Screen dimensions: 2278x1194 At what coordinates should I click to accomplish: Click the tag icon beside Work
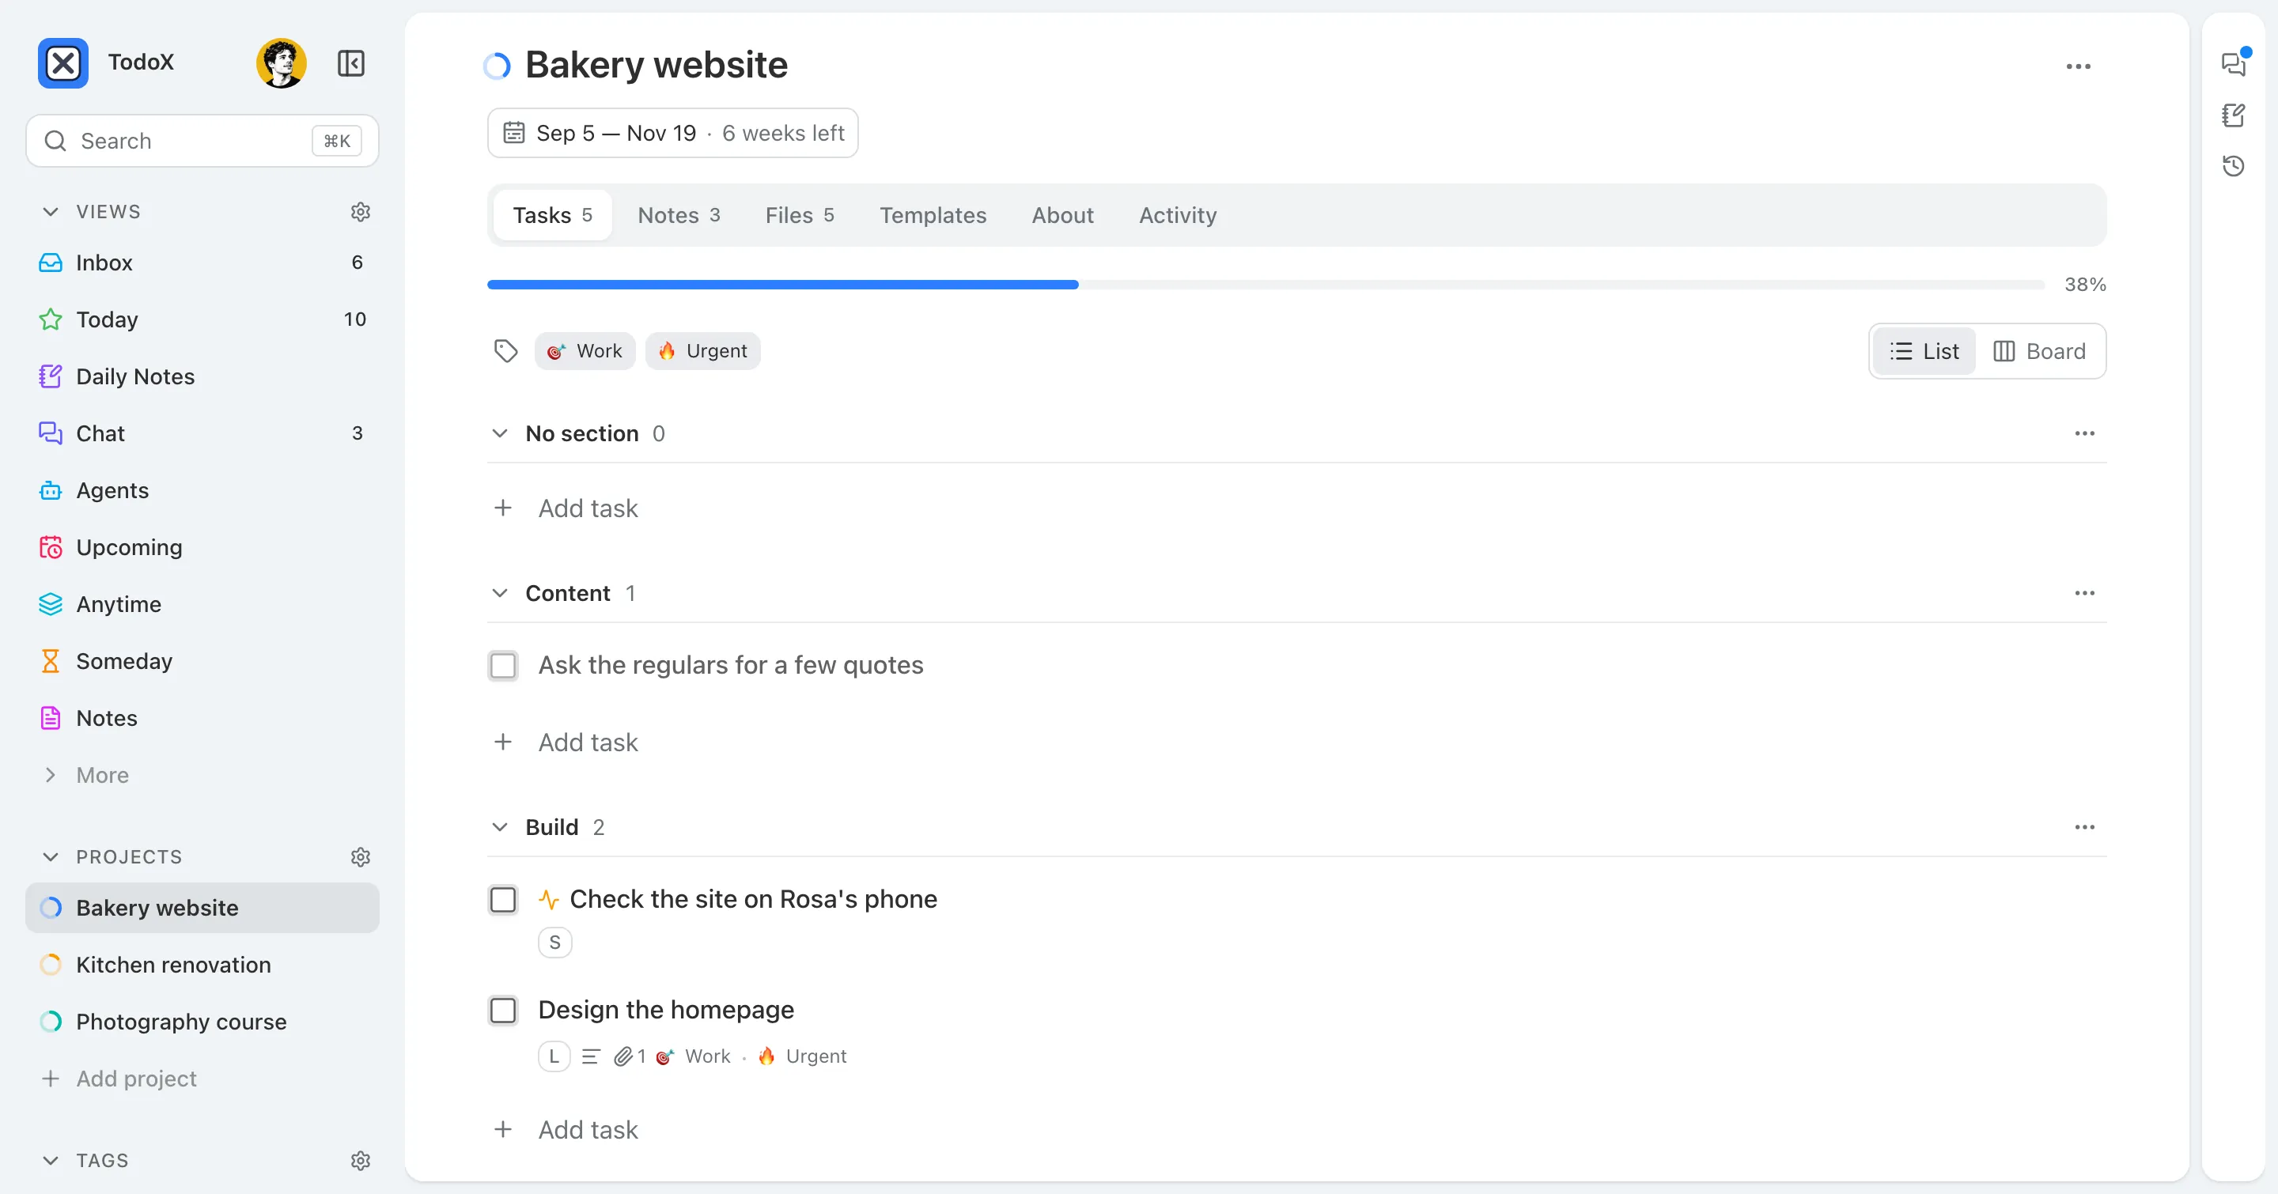click(x=506, y=351)
